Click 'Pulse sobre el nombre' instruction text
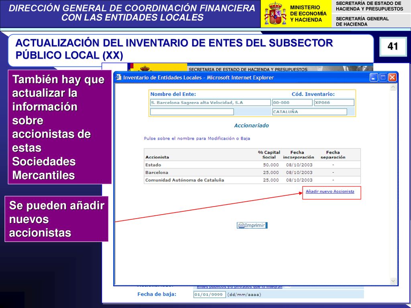 [x=197, y=138]
